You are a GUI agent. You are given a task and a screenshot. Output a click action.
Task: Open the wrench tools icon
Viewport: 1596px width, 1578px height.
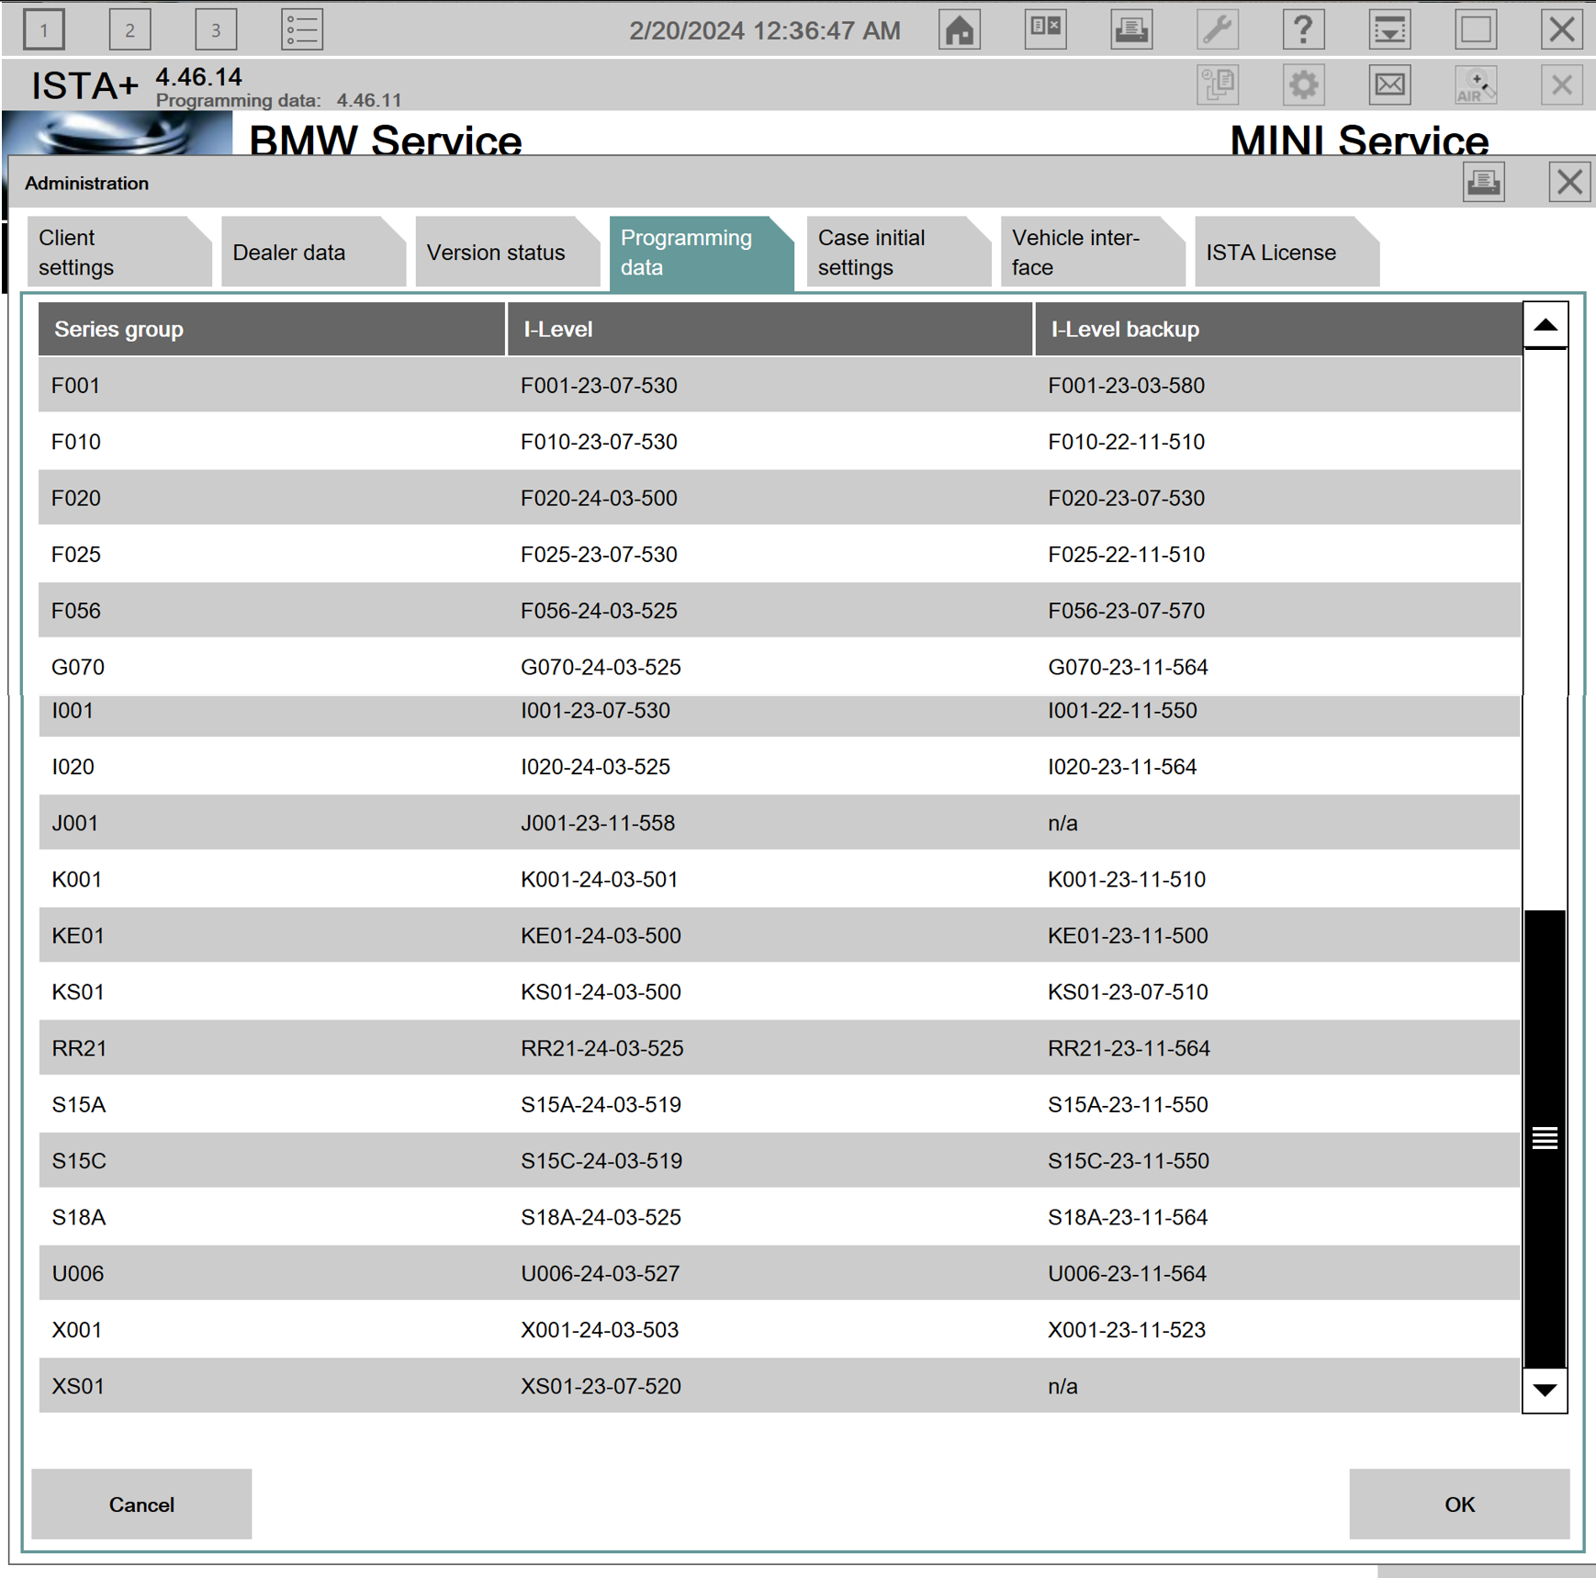[x=1218, y=30]
